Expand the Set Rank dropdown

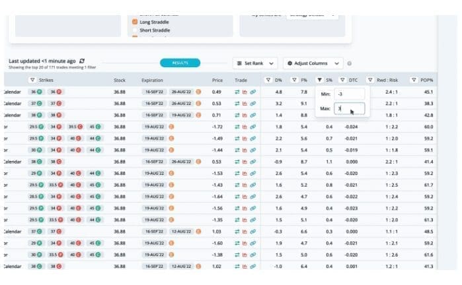coord(255,63)
